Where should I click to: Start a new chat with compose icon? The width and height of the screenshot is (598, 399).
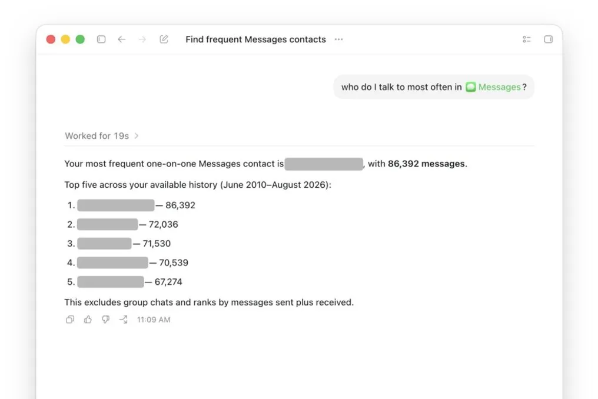click(164, 39)
